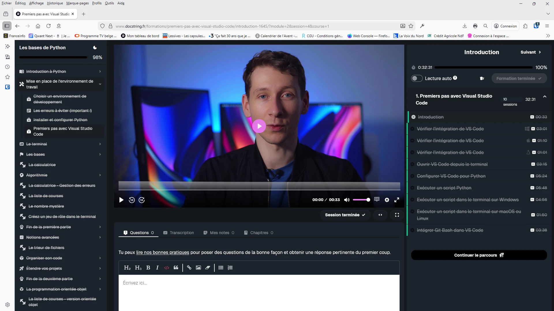Click Continuer le parcours button
Image resolution: width=554 pixels, height=311 pixels.
(x=479, y=255)
